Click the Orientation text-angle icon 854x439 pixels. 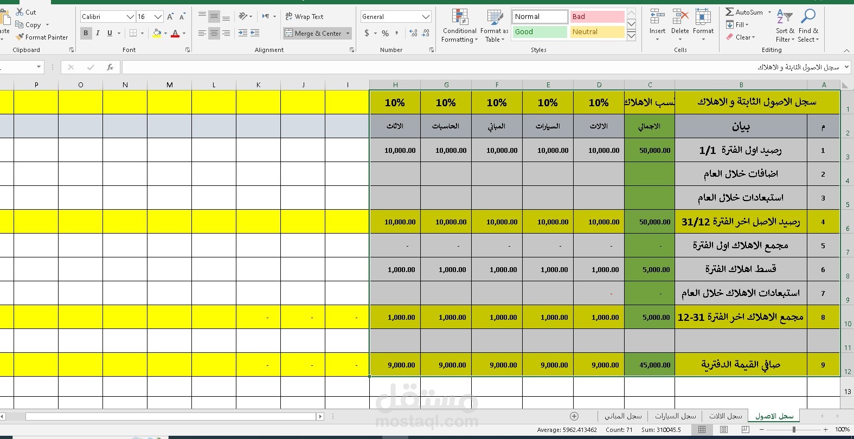[243, 16]
